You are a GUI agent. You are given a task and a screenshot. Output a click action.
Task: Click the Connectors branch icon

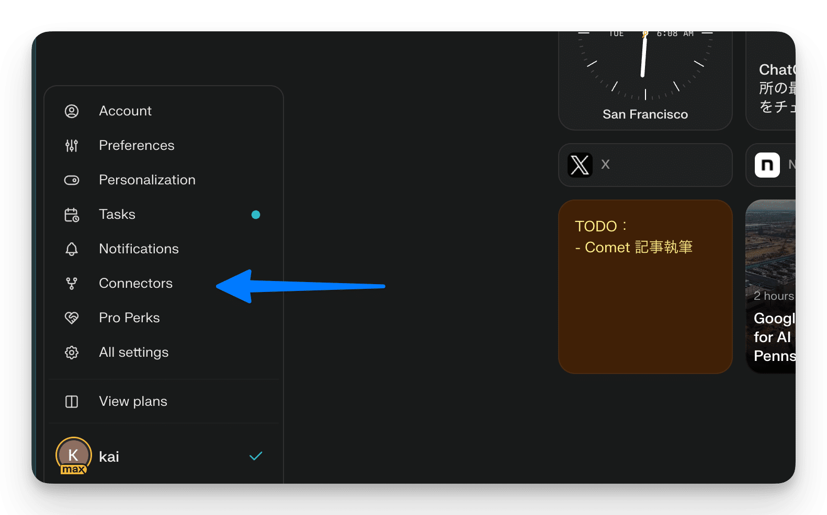(x=72, y=284)
